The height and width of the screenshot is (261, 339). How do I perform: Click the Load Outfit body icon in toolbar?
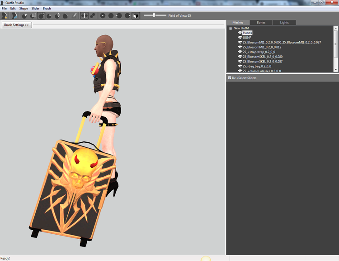(x=14, y=15)
